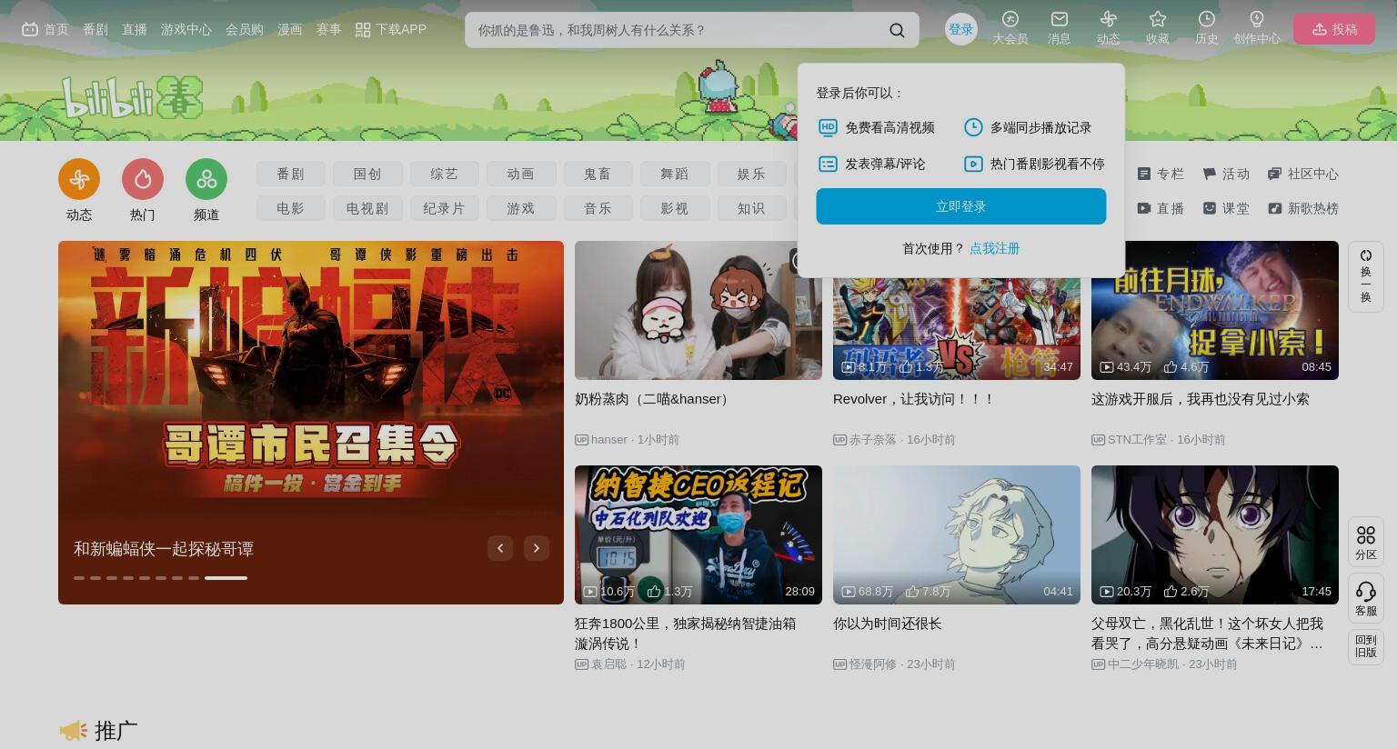The width and height of the screenshot is (1397, 749).
Task: Open 新蝙蝠侠 carousel banner
Action: 311,423
